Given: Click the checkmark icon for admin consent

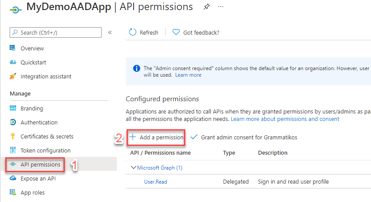Looking at the screenshot, I should (194, 137).
